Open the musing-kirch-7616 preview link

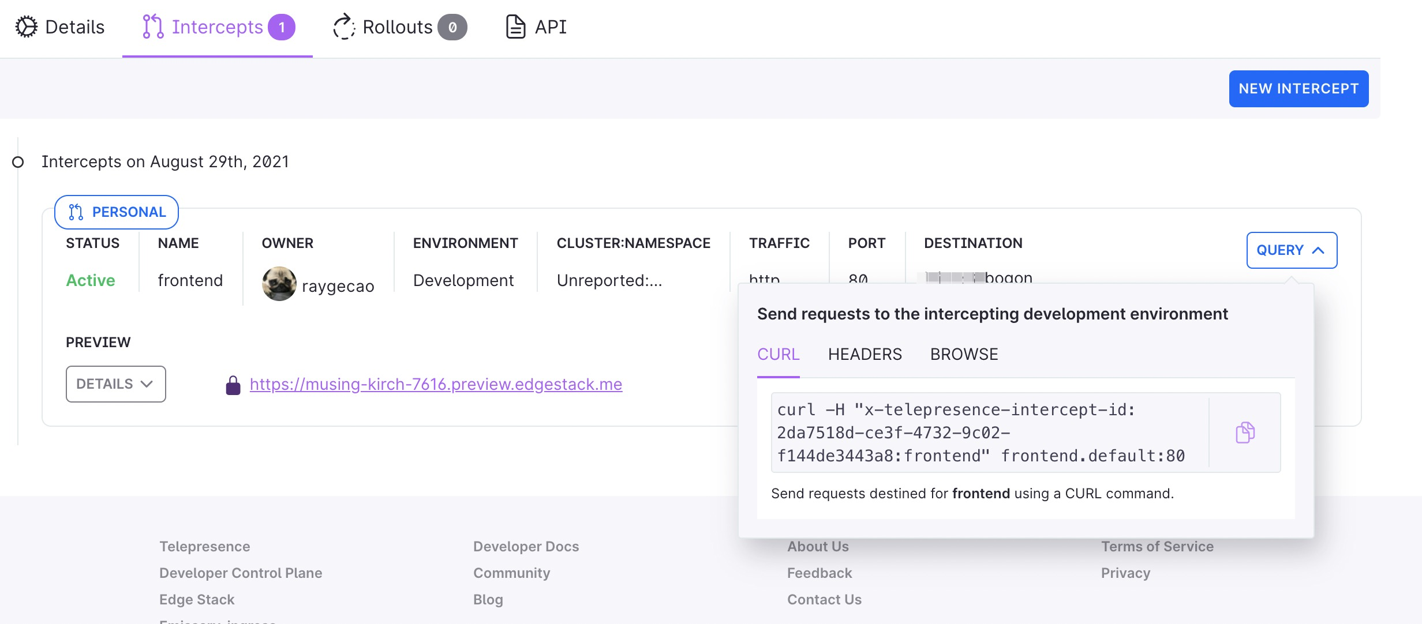436,384
